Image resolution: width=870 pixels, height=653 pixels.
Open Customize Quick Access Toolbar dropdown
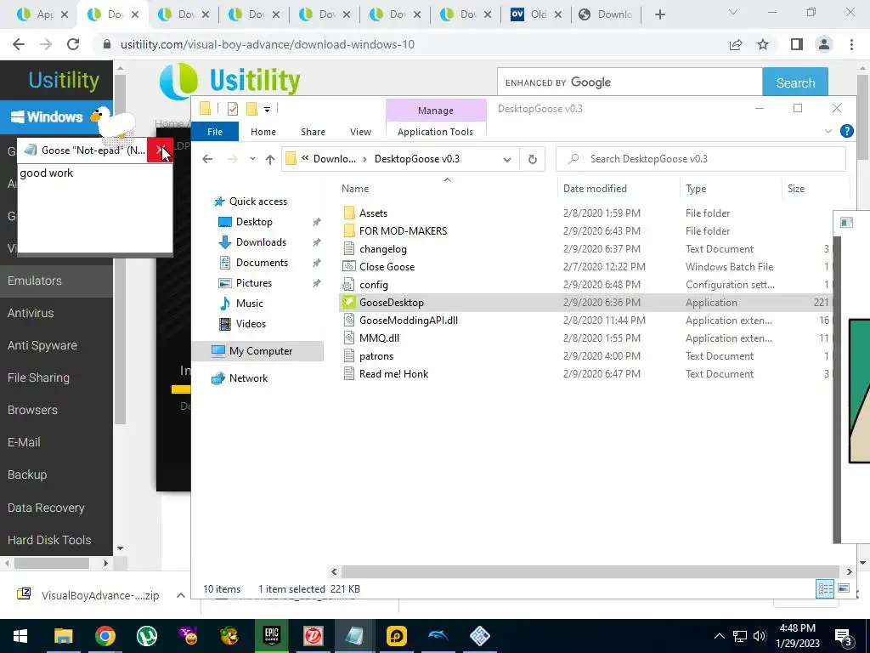pos(267,110)
